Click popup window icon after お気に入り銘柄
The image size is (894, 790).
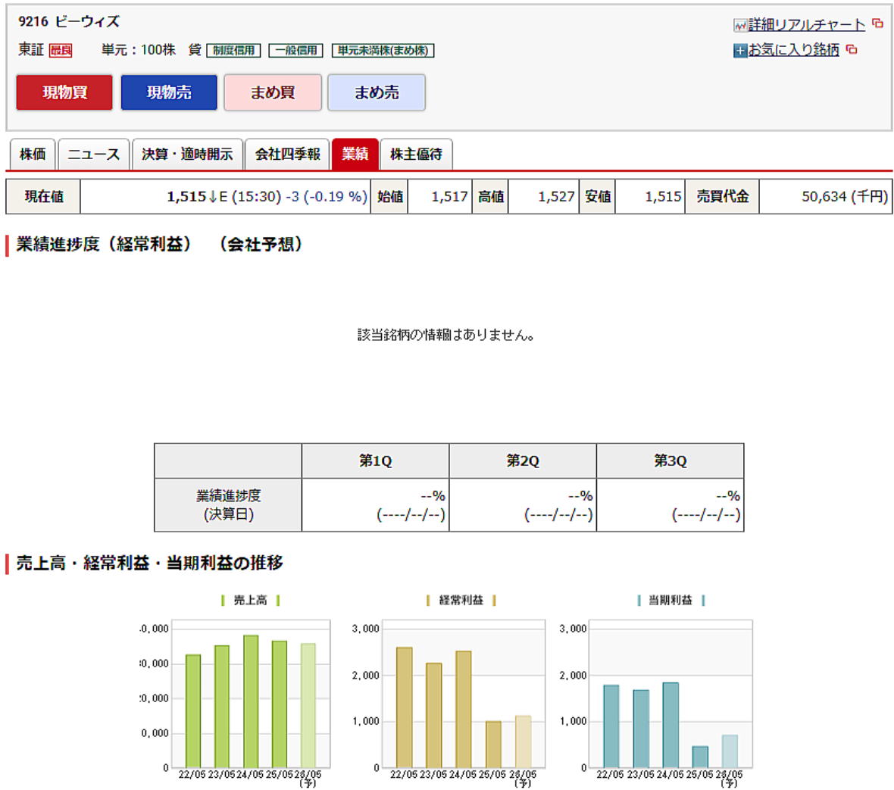pyautogui.click(x=852, y=50)
